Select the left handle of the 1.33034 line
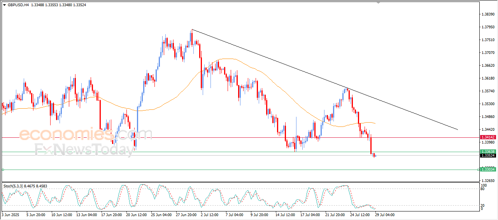Screen dimensions: 498x220 pos(3,170)
